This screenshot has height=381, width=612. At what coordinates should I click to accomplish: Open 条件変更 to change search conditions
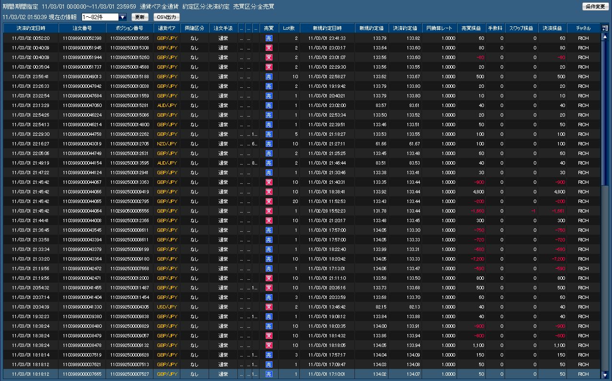[x=595, y=6]
